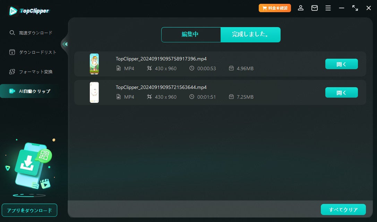The height and width of the screenshot is (222, 377).
Task: Open thumbnail of the 00:00:53 video
Action: pos(94,64)
